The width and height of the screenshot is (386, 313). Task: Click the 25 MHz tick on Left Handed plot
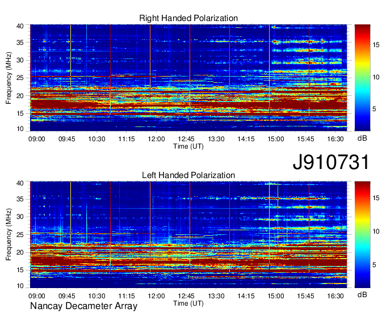[20, 235]
